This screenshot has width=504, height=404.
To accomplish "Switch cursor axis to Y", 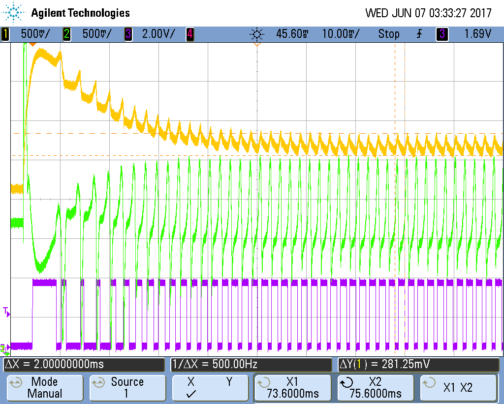I will click(x=229, y=382).
